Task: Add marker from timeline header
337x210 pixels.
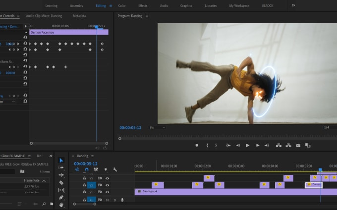Action: 106,169
